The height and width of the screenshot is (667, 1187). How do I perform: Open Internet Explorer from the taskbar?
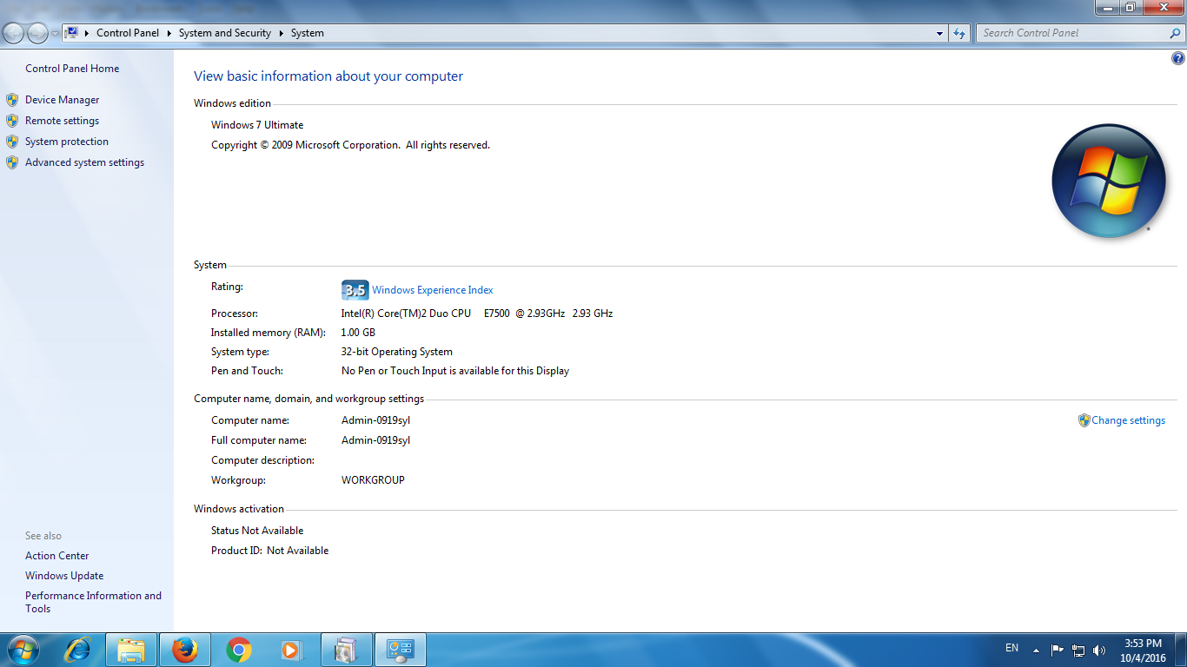[78, 650]
